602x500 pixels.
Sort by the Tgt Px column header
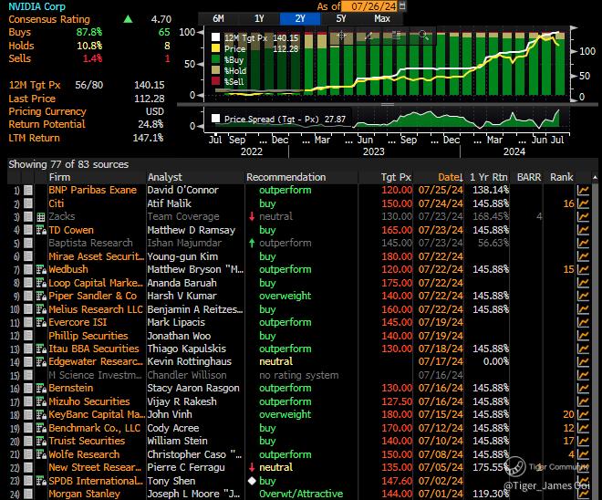point(397,177)
